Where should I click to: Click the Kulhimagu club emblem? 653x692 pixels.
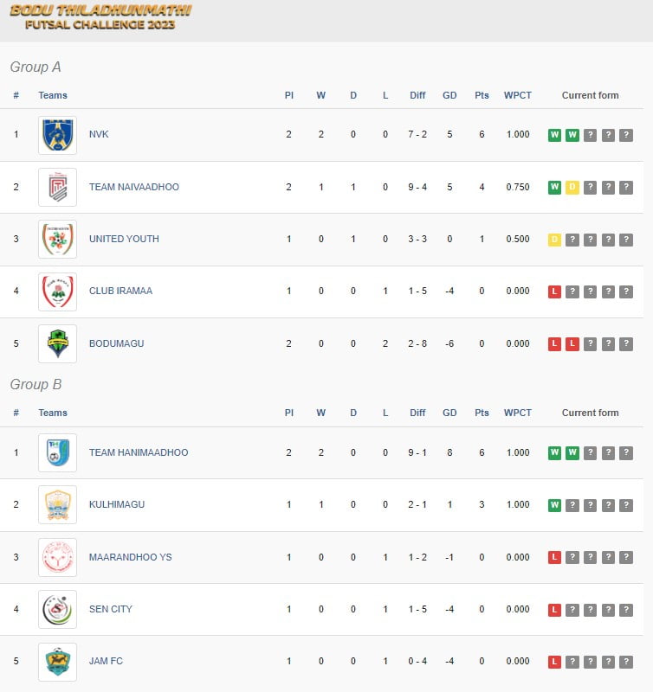(57, 505)
